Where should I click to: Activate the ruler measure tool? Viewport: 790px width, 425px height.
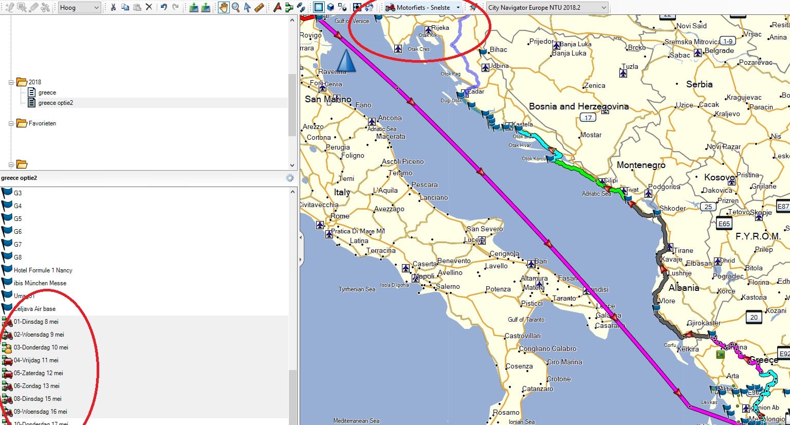(x=259, y=7)
